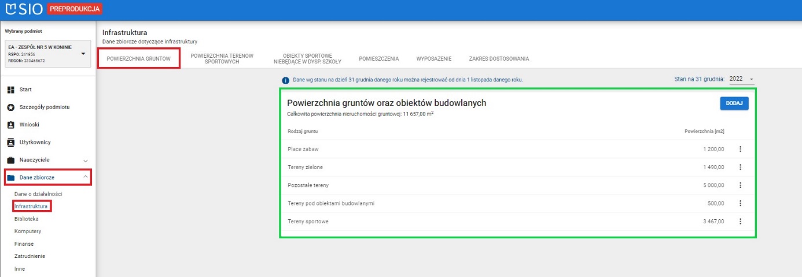Viewport: 802px width, 277px height.
Task: Click the Tereny sportowe row label
Action: coord(308,221)
